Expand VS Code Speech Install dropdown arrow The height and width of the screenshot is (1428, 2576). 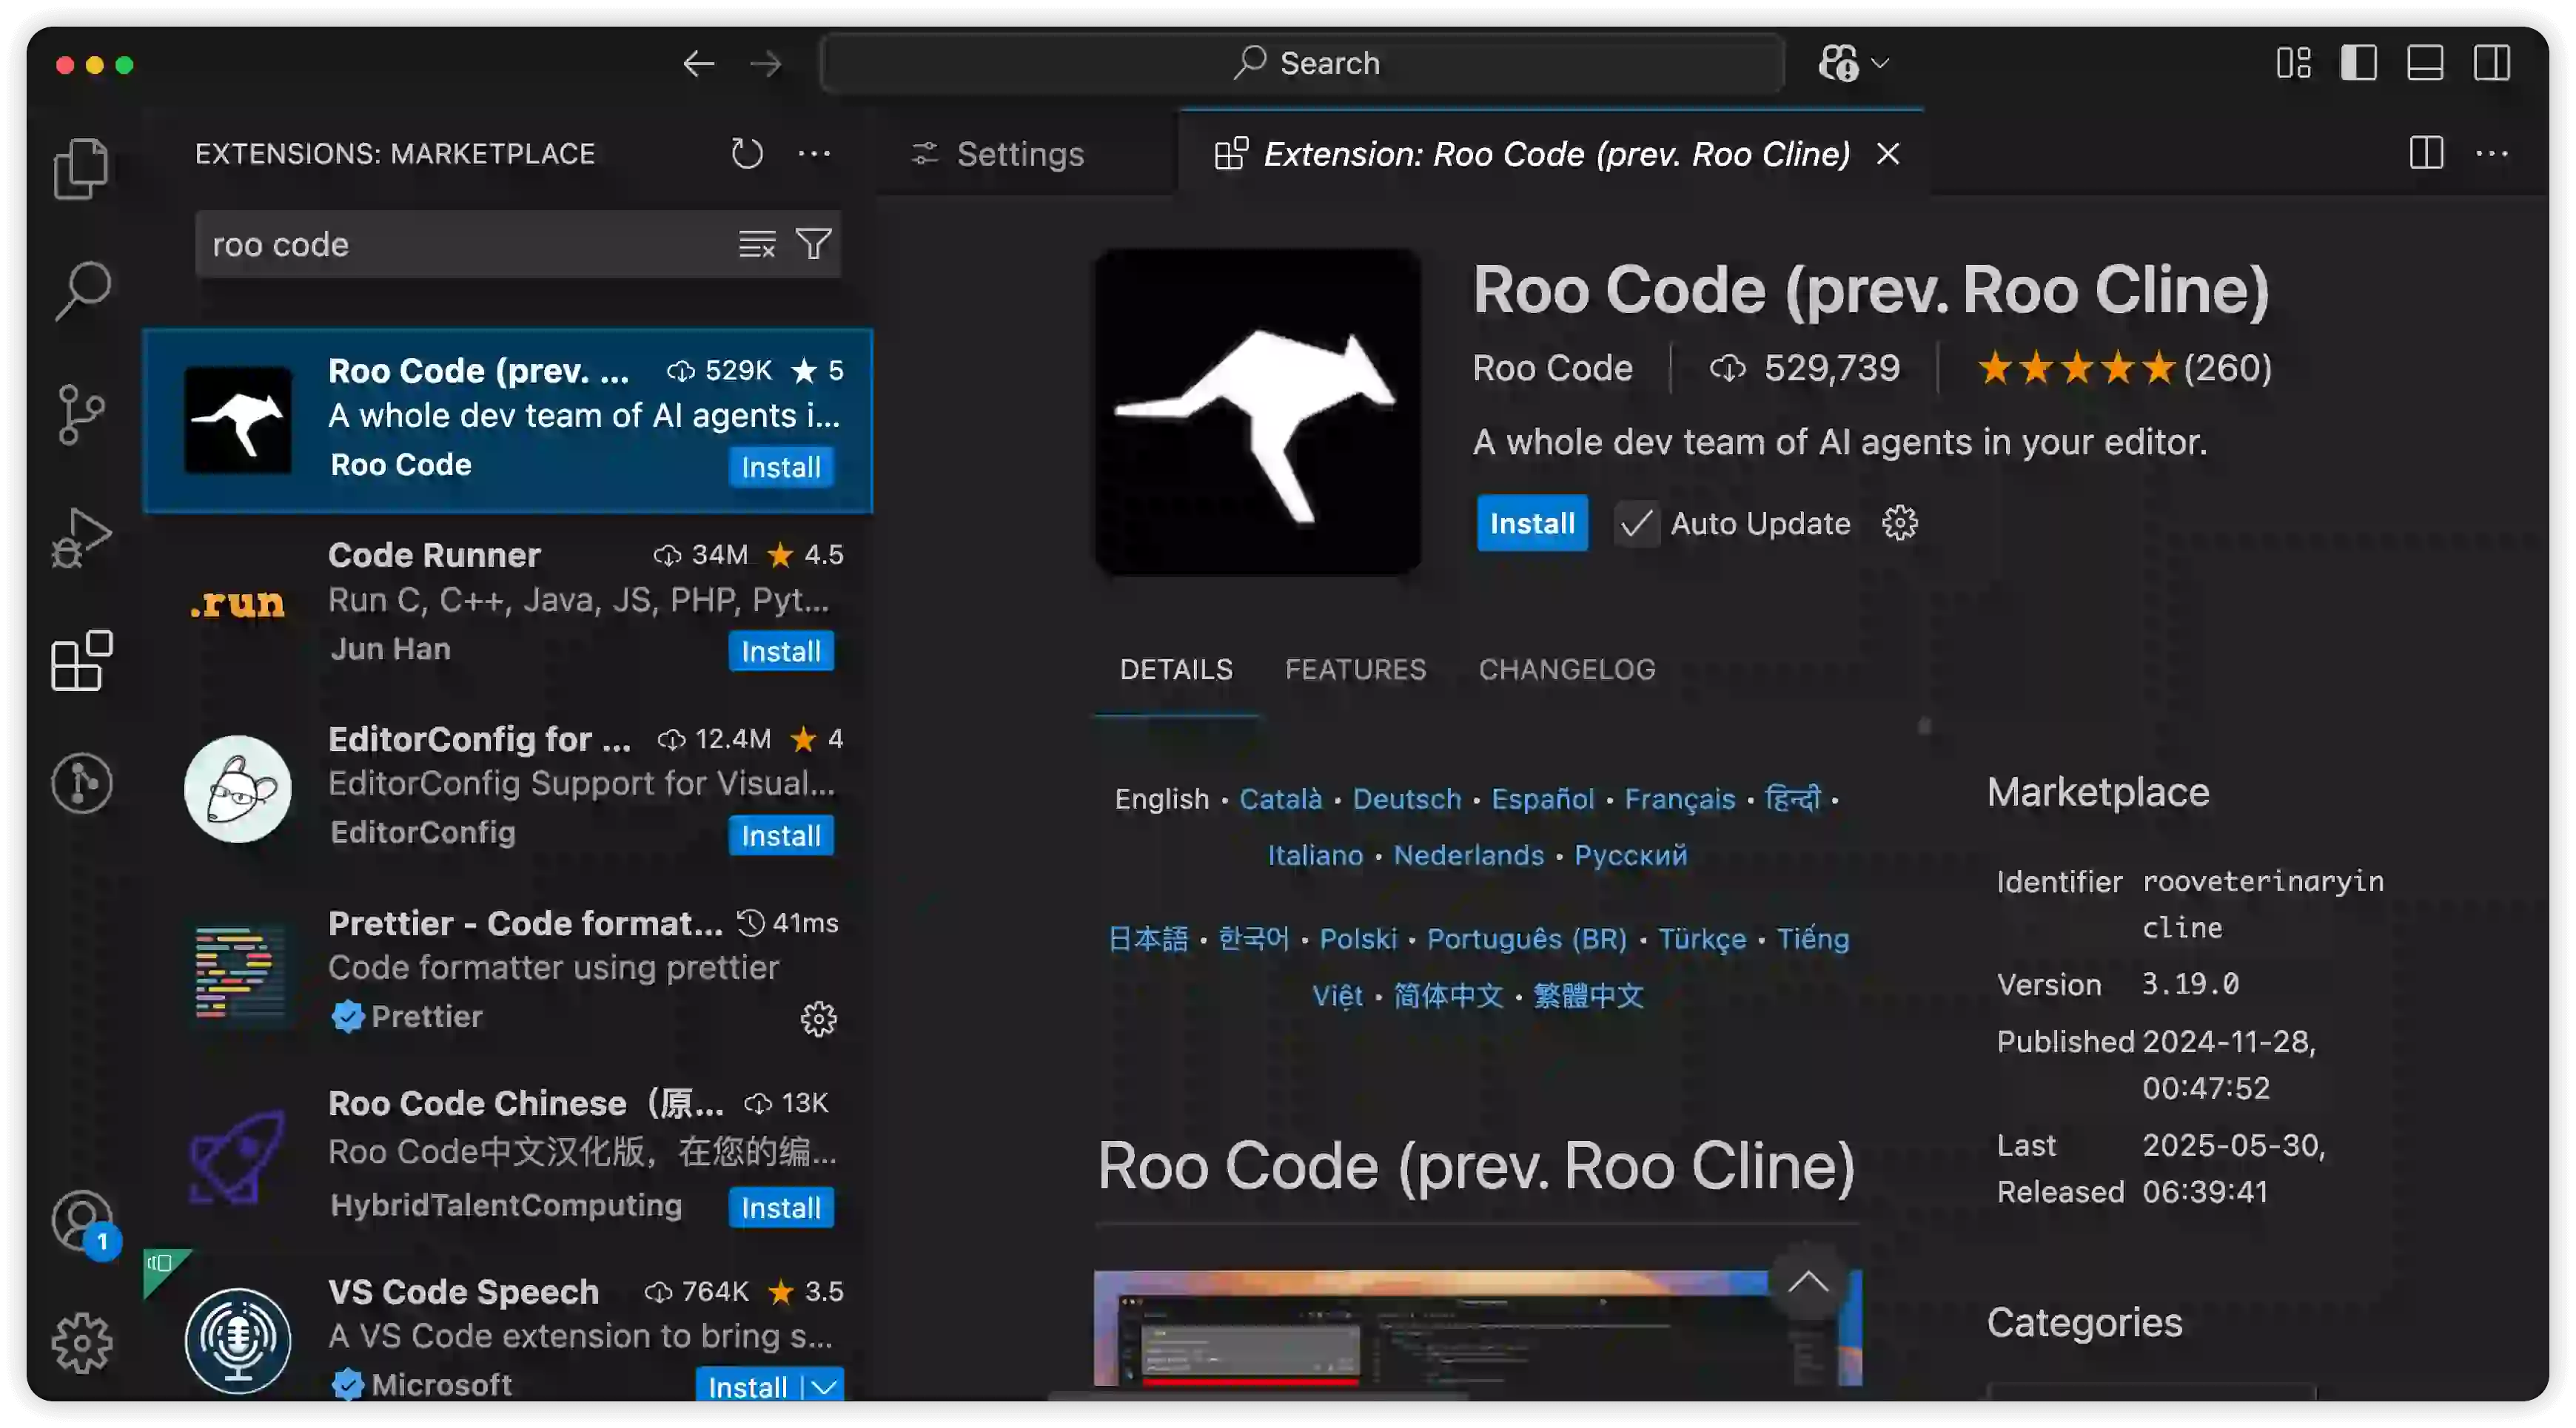pyautogui.click(x=823, y=1386)
